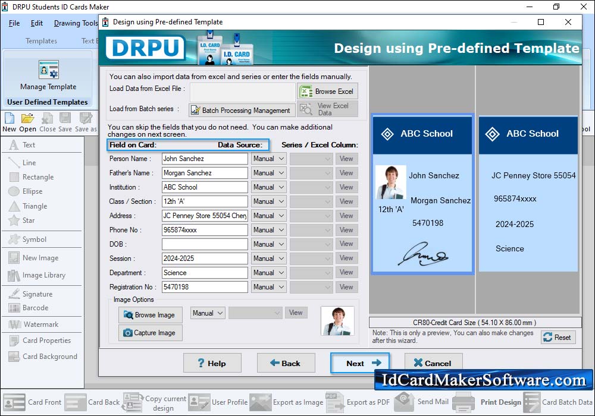Open Manage Template icon
The image size is (595, 416).
[49, 70]
